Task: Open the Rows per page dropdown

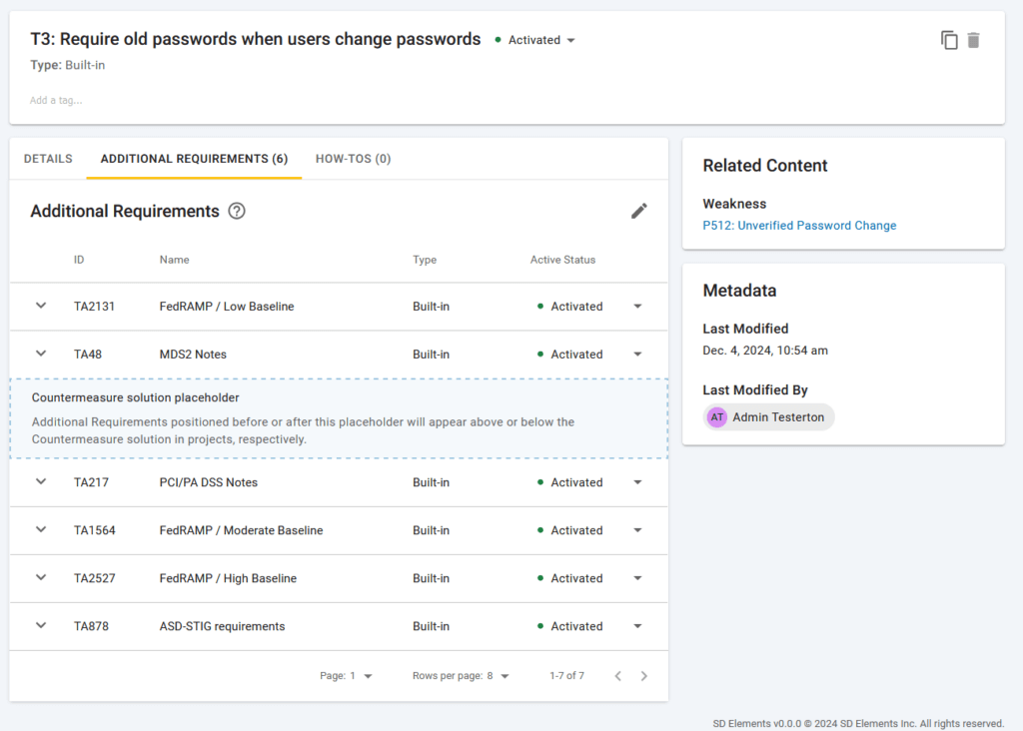Action: tap(461, 675)
